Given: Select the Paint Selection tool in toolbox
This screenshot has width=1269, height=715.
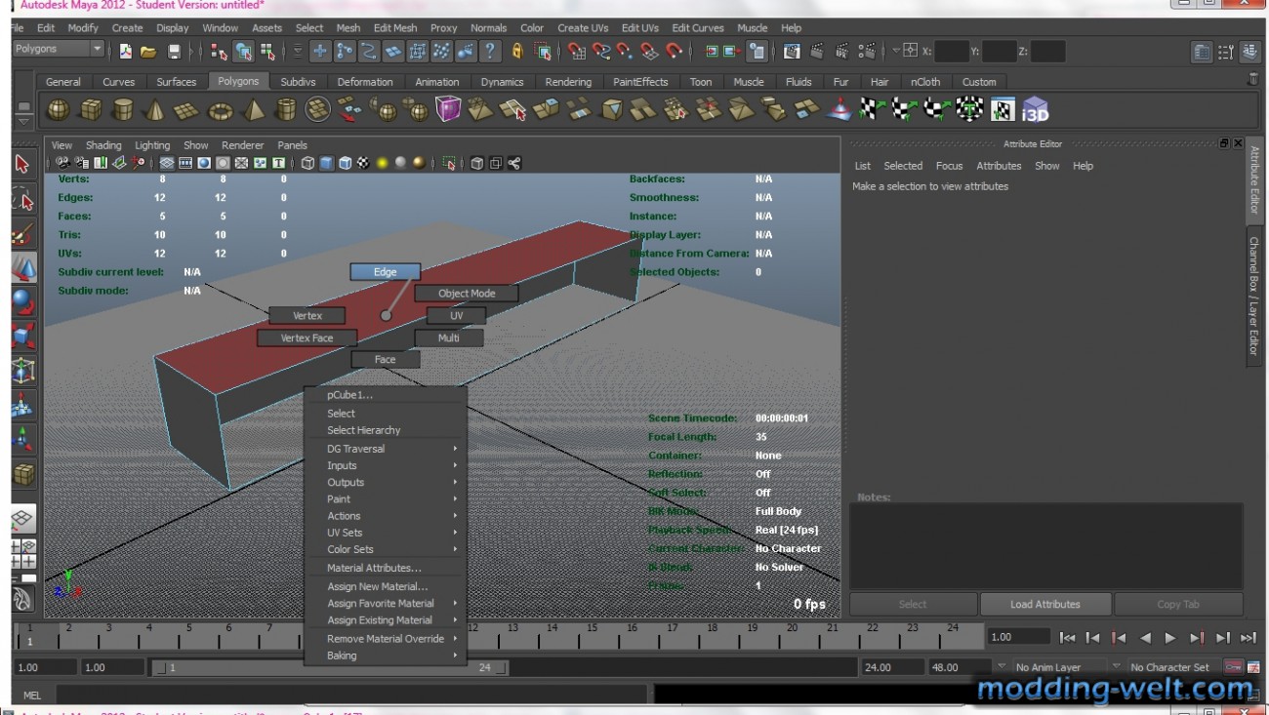Looking at the screenshot, I should [23, 234].
